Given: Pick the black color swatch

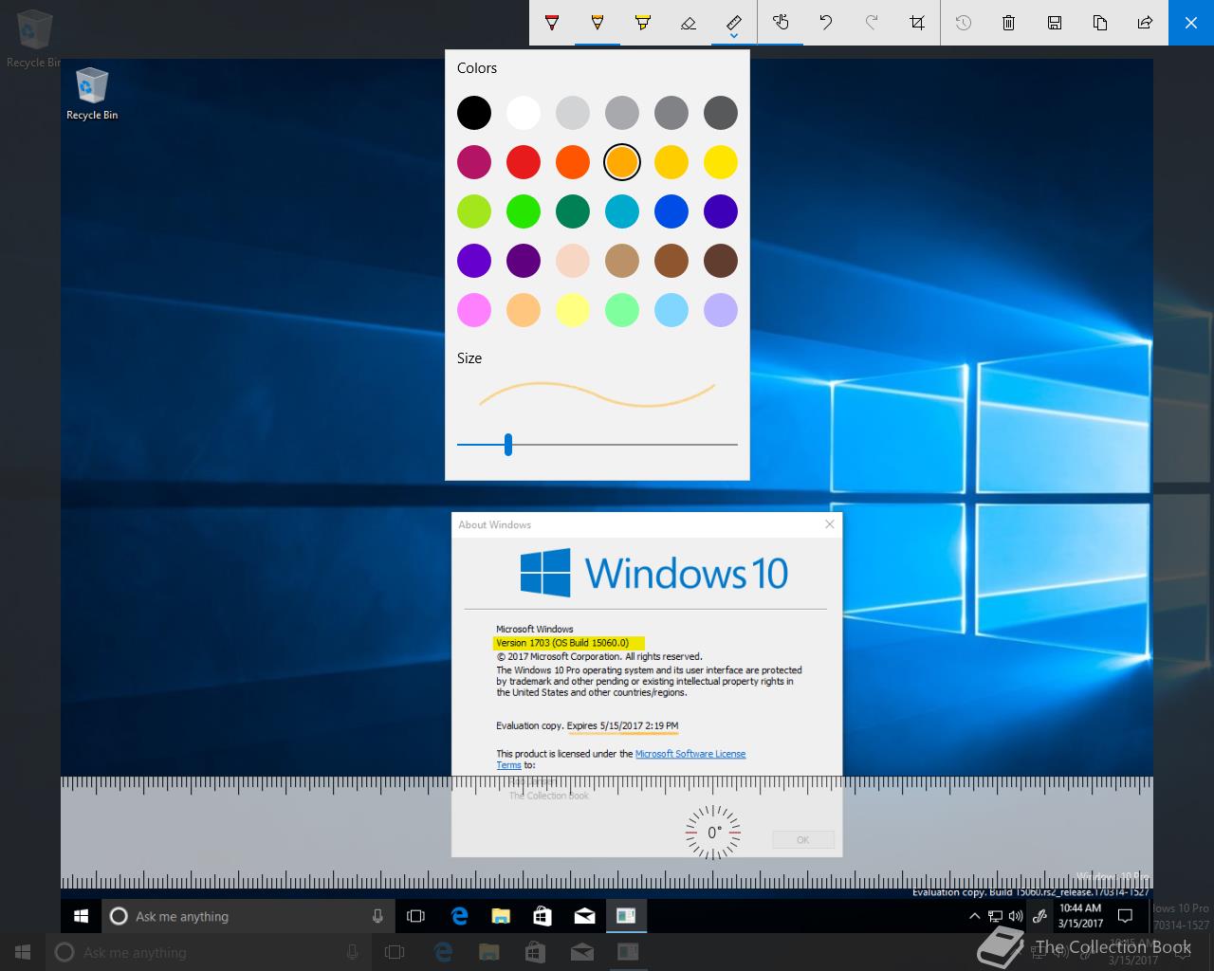Looking at the screenshot, I should pyautogui.click(x=474, y=113).
